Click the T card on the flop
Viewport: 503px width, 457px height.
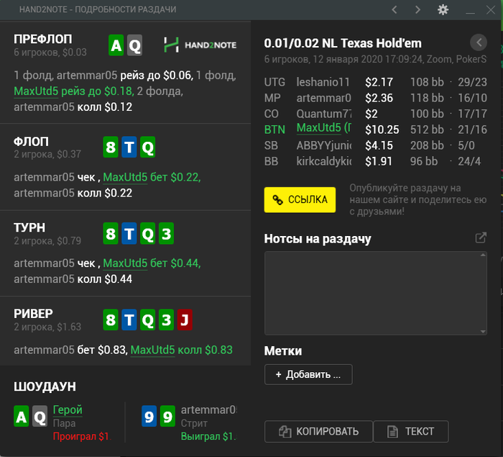tap(129, 148)
